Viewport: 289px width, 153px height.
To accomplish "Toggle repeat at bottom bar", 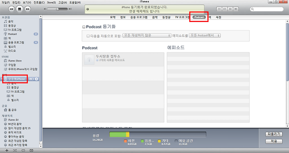I will point(23,151).
